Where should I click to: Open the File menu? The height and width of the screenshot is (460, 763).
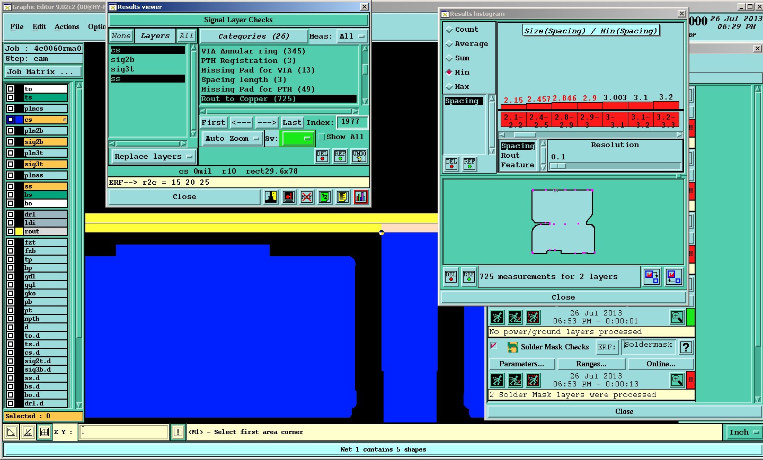point(17,27)
